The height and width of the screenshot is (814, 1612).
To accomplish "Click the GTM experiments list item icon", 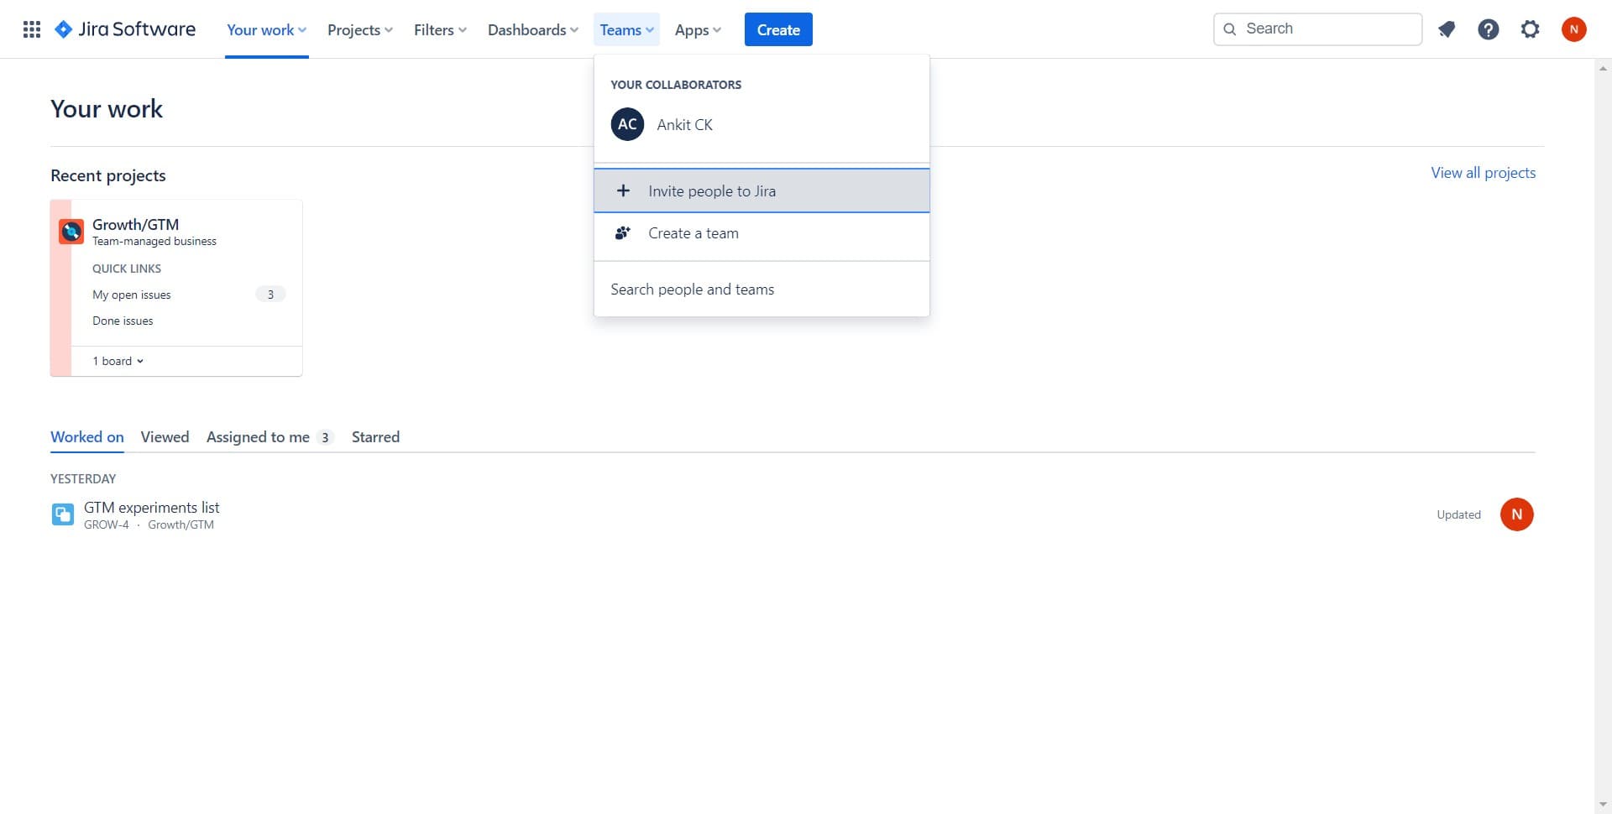I will 62,514.
